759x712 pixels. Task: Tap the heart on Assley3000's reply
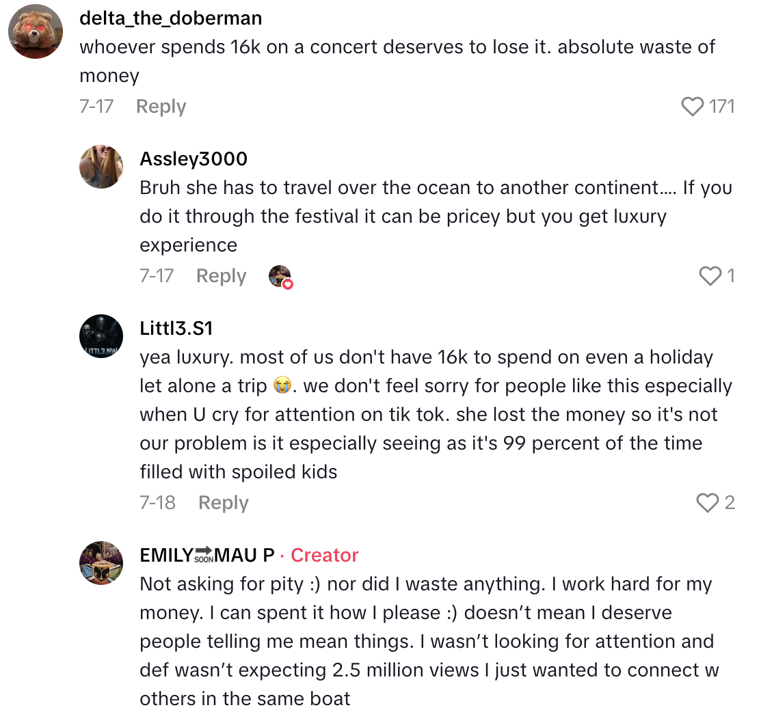[x=710, y=276]
